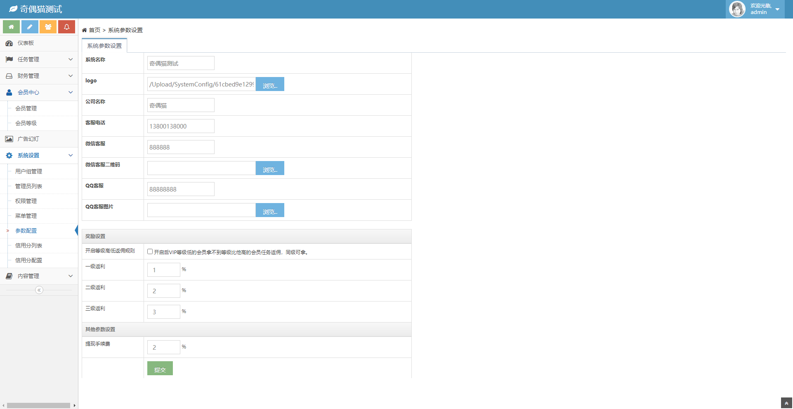Open the admin user dropdown arrow
The width and height of the screenshot is (793, 409).
point(777,9)
